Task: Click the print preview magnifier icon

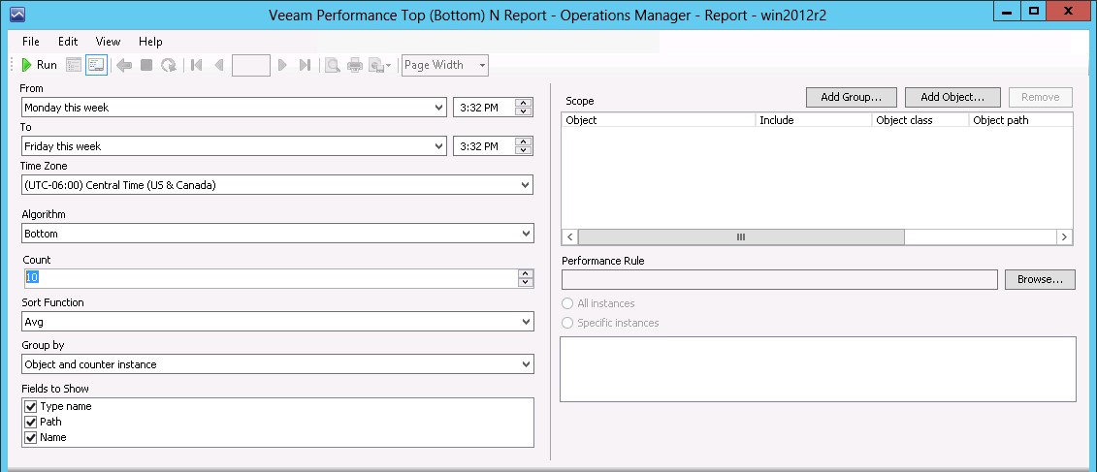Action: 333,65
